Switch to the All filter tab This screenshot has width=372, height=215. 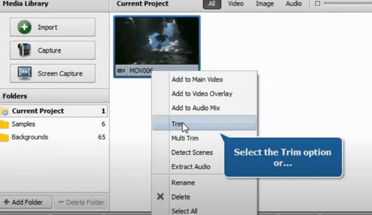212,4
